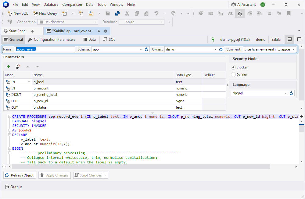The height and width of the screenshot is (199, 305).
Task: Open the AI Assistant
Action: (243, 5)
